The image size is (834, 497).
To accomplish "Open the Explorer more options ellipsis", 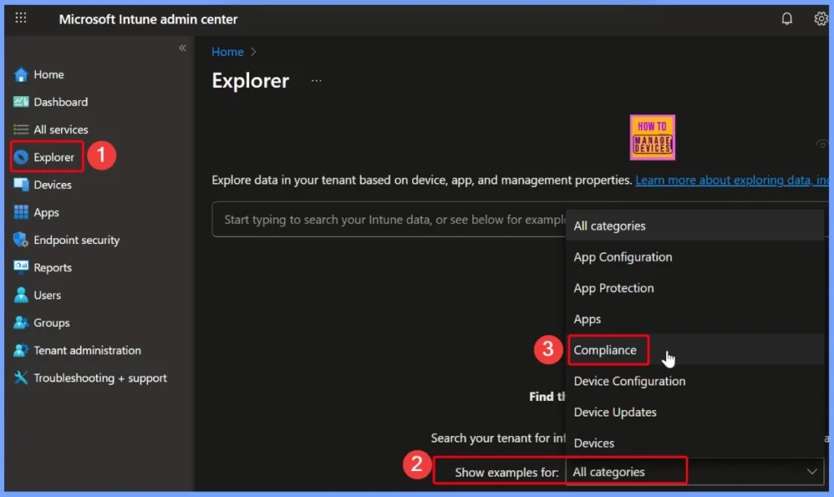I will tap(317, 81).
